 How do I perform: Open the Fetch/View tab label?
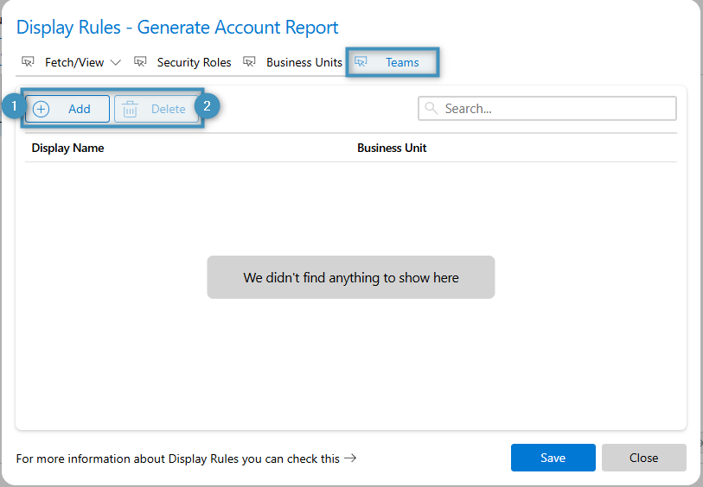click(74, 62)
